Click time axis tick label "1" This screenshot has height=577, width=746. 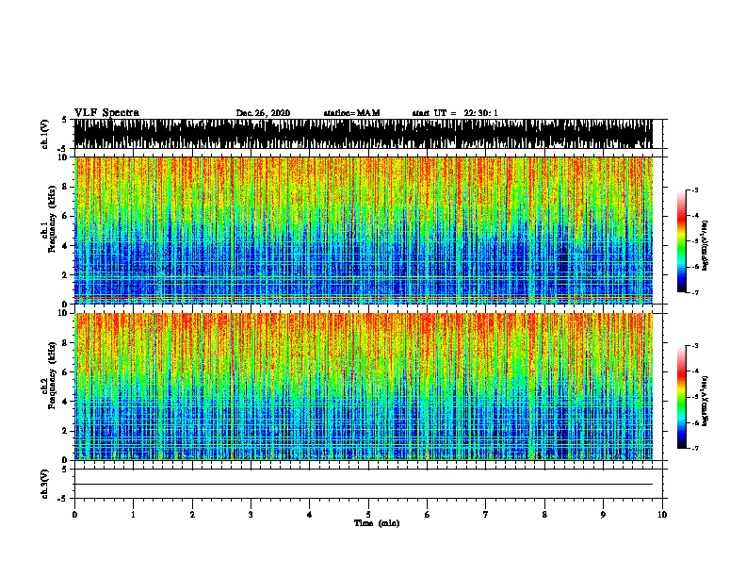click(133, 514)
